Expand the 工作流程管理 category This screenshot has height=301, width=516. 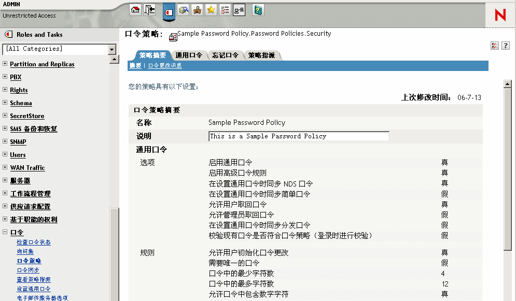pos(5,193)
